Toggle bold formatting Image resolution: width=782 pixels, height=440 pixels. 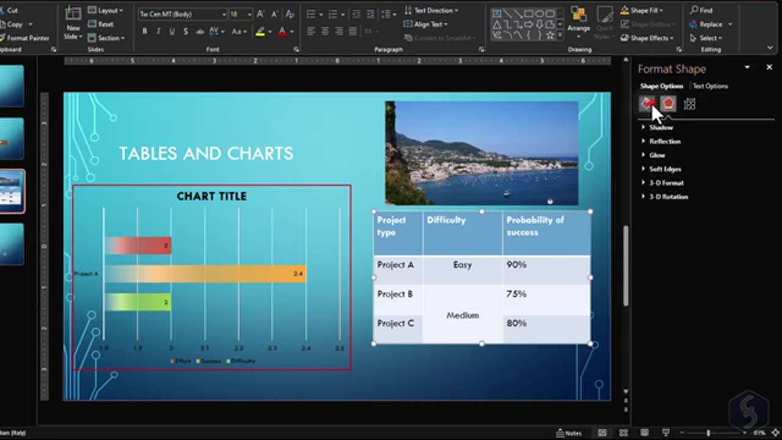tap(145, 31)
